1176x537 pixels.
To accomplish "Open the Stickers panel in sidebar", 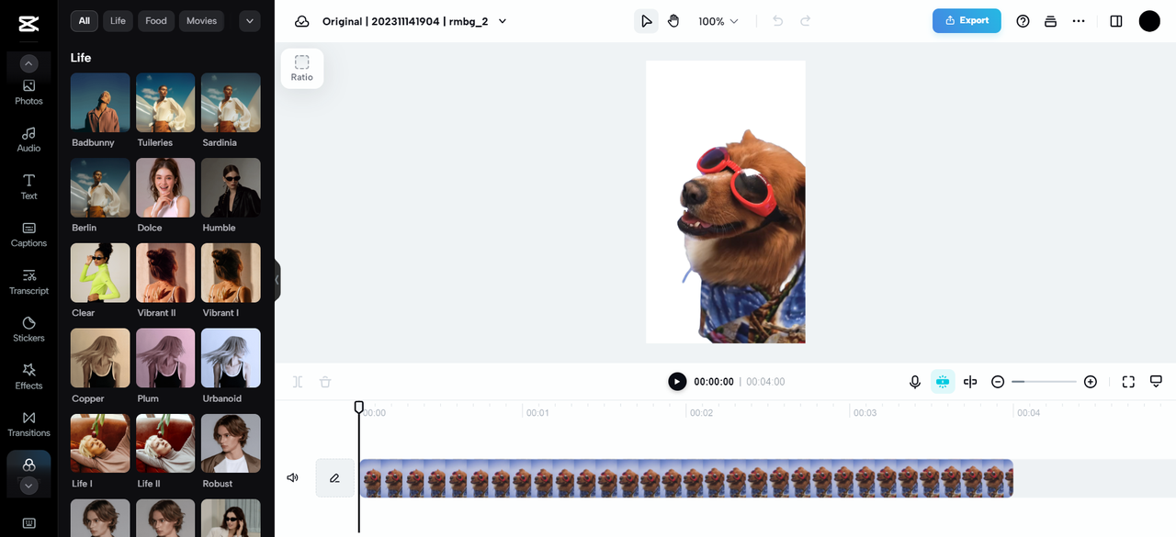I will (x=28, y=330).
